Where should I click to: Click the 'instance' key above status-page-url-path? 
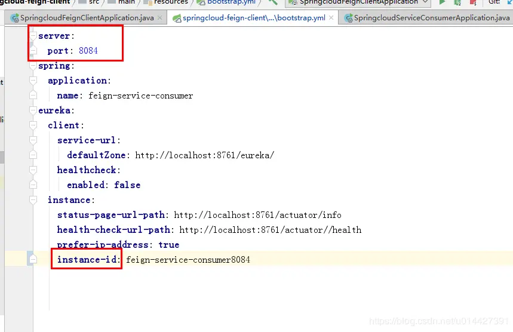[69, 200]
